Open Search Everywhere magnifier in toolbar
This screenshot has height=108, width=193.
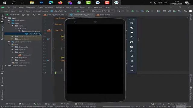coord(185,11)
